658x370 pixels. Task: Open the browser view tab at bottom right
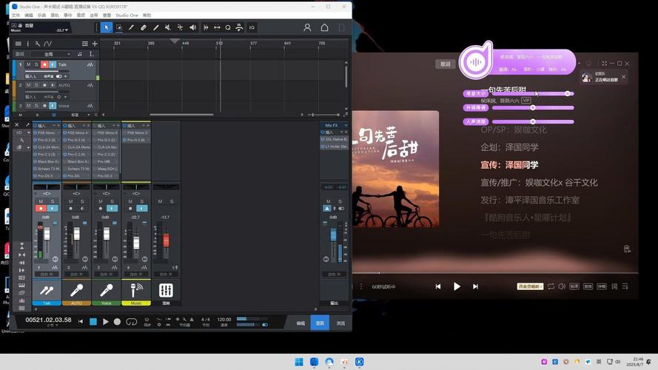pos(340,323)
